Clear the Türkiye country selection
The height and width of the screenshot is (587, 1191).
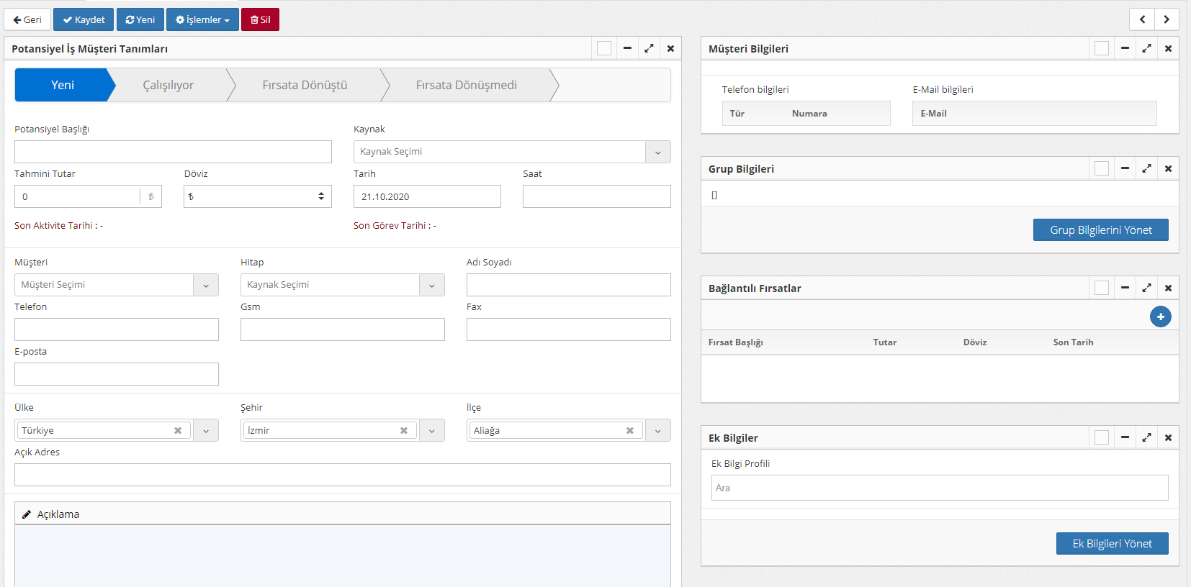click(178, 430)
